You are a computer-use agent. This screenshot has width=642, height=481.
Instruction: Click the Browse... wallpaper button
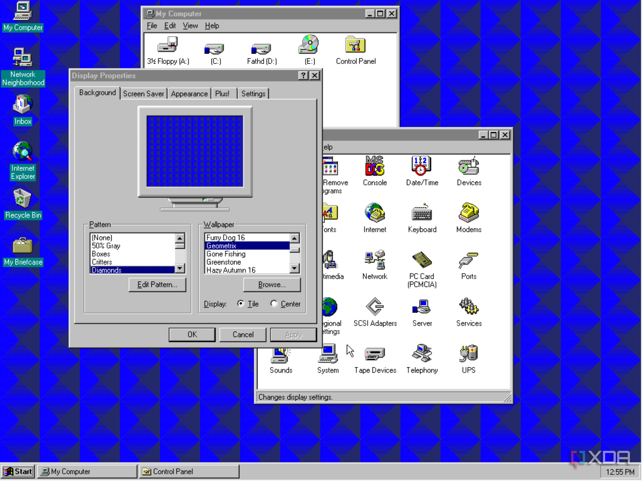(272, 284)
